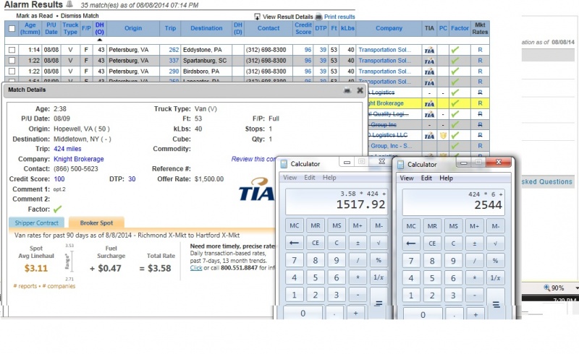Select the Broker Spot tab
The width and height of the screenshot is (579, 354).
point(96,223)
